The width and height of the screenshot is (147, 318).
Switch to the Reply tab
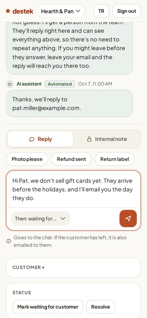click(40, 139)
